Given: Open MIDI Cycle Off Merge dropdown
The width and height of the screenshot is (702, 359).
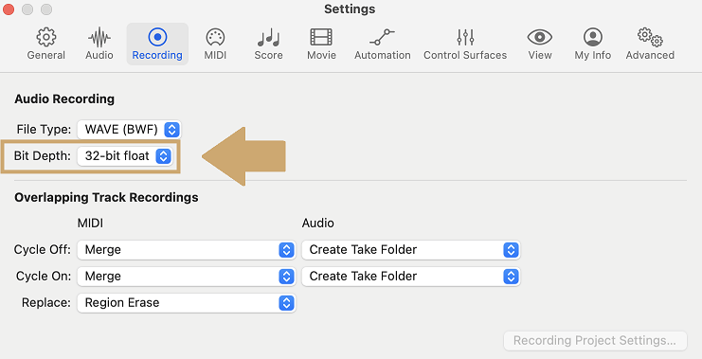Looking at the screenshot, I should [187, 250].
